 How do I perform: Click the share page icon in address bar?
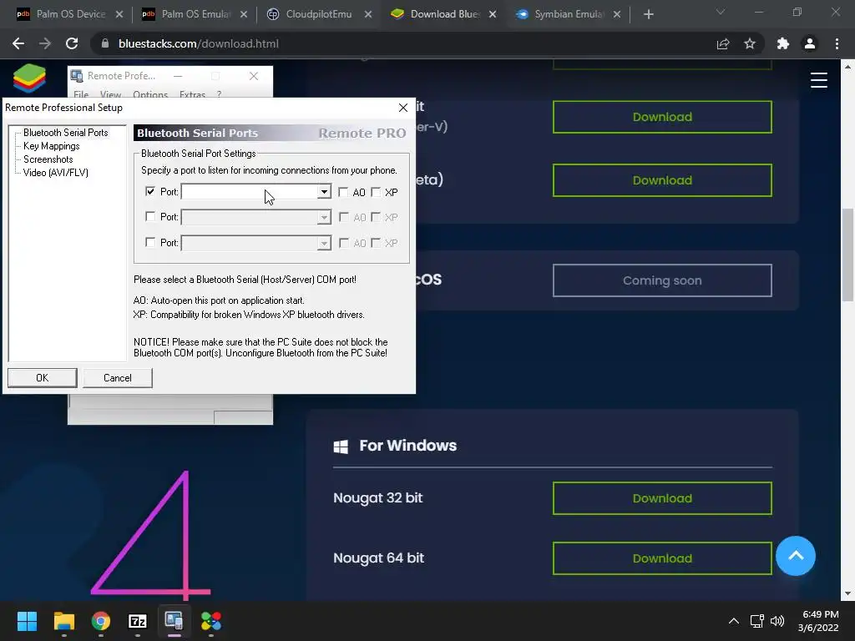click(723, 43)
